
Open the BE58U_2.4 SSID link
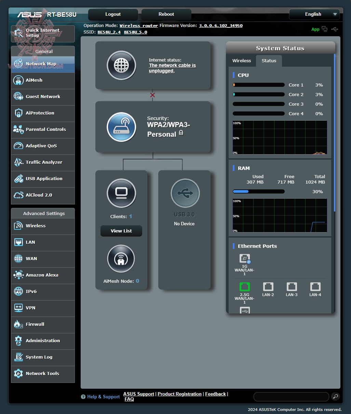click(109, 32)
